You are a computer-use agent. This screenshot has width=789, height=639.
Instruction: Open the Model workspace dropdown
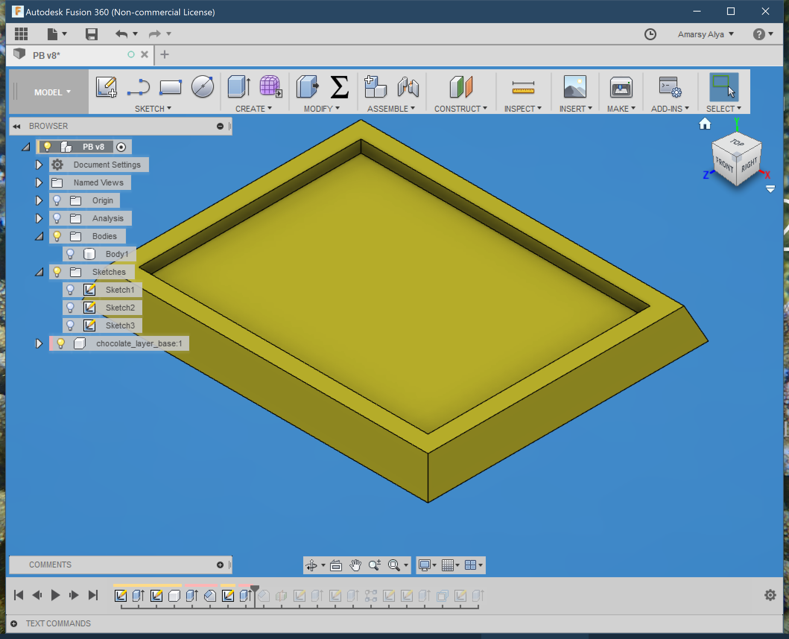click(52, 91)
